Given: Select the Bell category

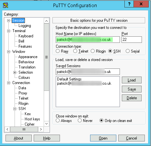Looking at the screenshot, I should pyautogui.click(x=21, y=41).
